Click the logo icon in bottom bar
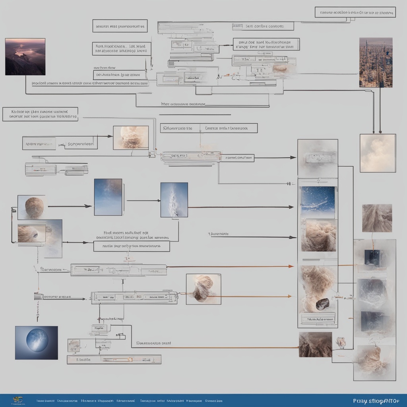The height and width of the screenshot is (407, 407). point(17,400)
